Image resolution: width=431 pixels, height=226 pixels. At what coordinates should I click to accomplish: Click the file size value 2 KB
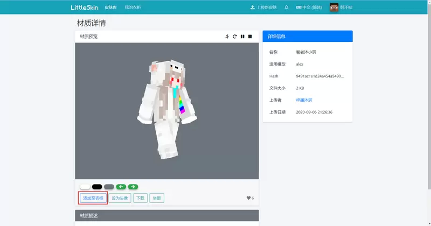pos(300,88)
